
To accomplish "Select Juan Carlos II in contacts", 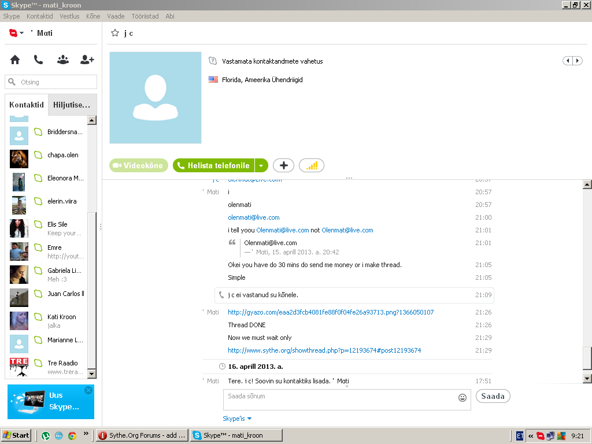I will (47, 298).
